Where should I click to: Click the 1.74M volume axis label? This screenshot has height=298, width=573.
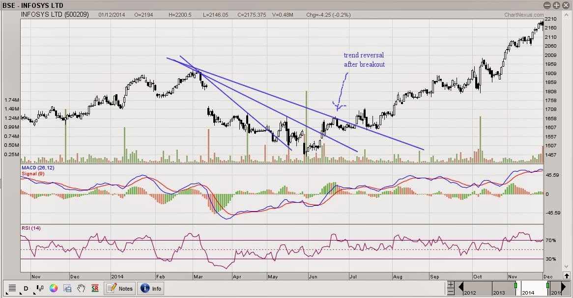(x=12, y=100)
